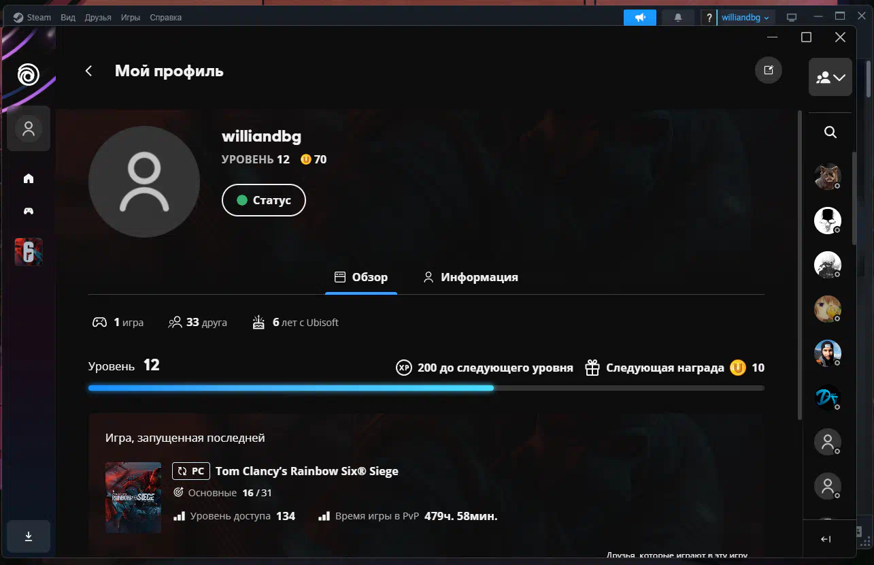Click the 70 Ubisoft coins balance

[x=314, y=159]
